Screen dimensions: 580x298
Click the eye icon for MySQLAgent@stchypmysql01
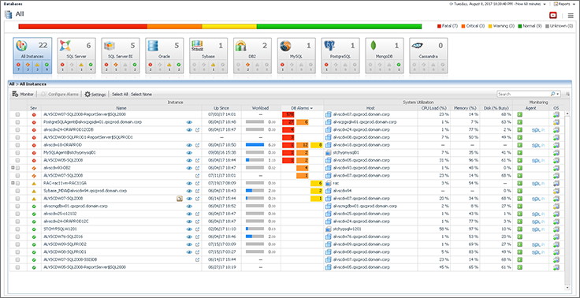point(189,152)
